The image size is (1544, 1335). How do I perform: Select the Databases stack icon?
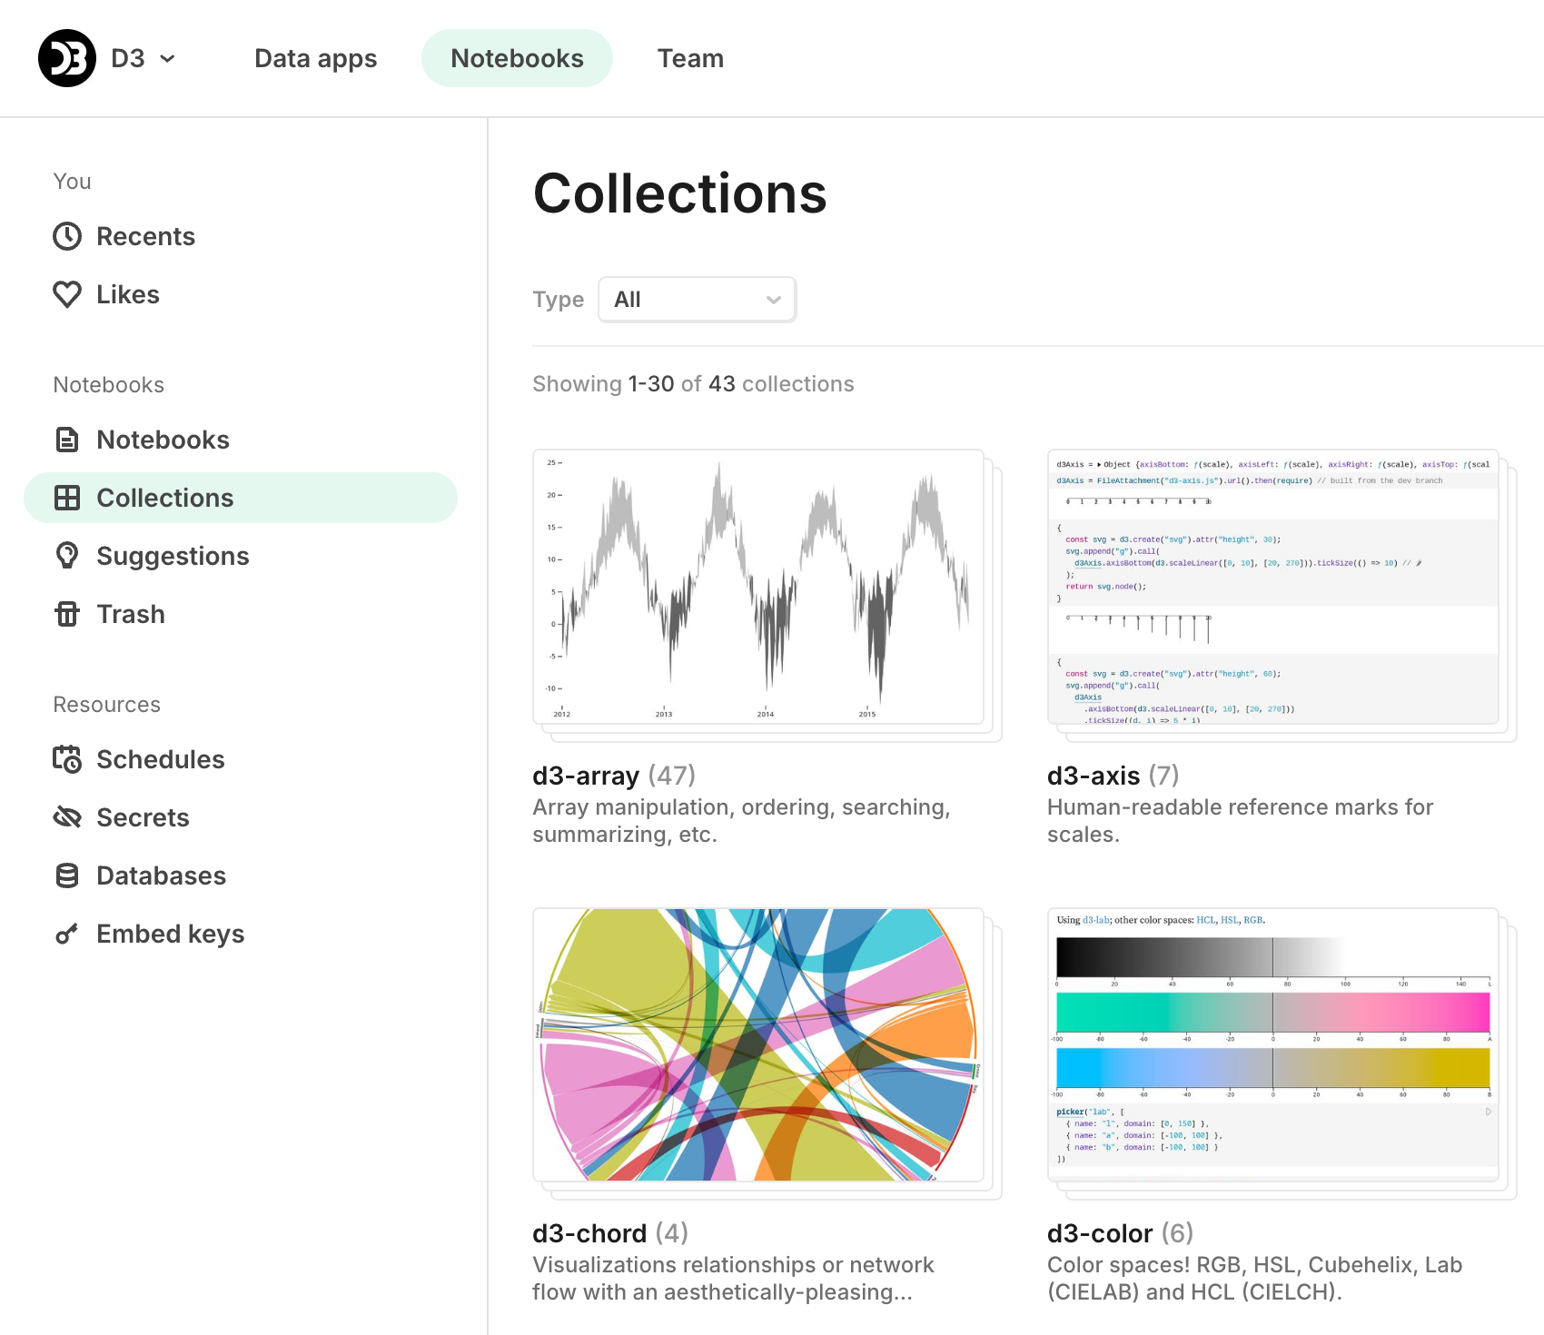pyautogui.click(x=67, y=875)
